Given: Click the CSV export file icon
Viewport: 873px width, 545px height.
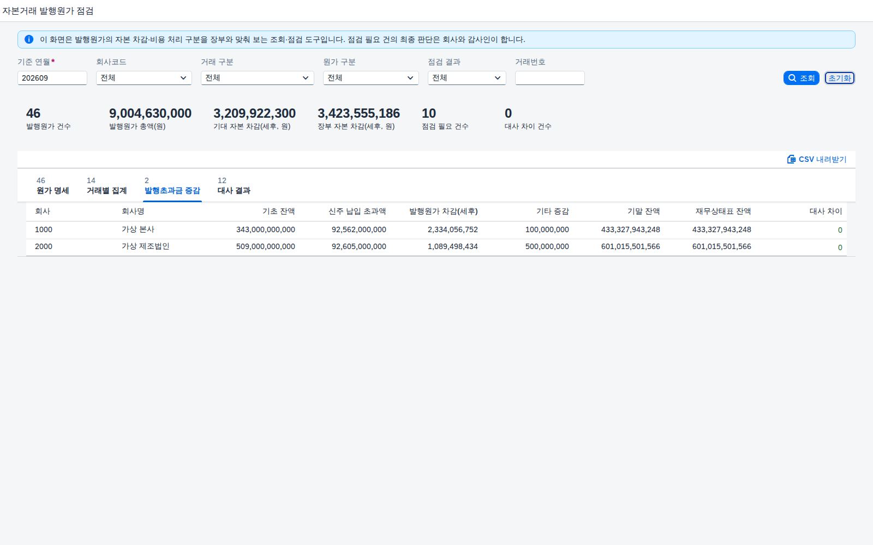Looking at the screenshot, I should pyautogui.click(x=791, y=159).
